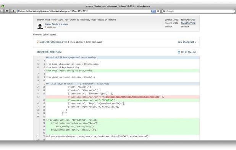Click the reload page icon in address bar

tap(158, 11)
